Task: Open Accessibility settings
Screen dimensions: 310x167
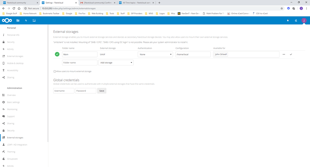Action: pos(12,71)
